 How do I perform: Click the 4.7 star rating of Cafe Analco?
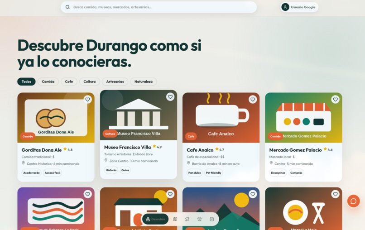pyautogui.click(x=220, y=149)
